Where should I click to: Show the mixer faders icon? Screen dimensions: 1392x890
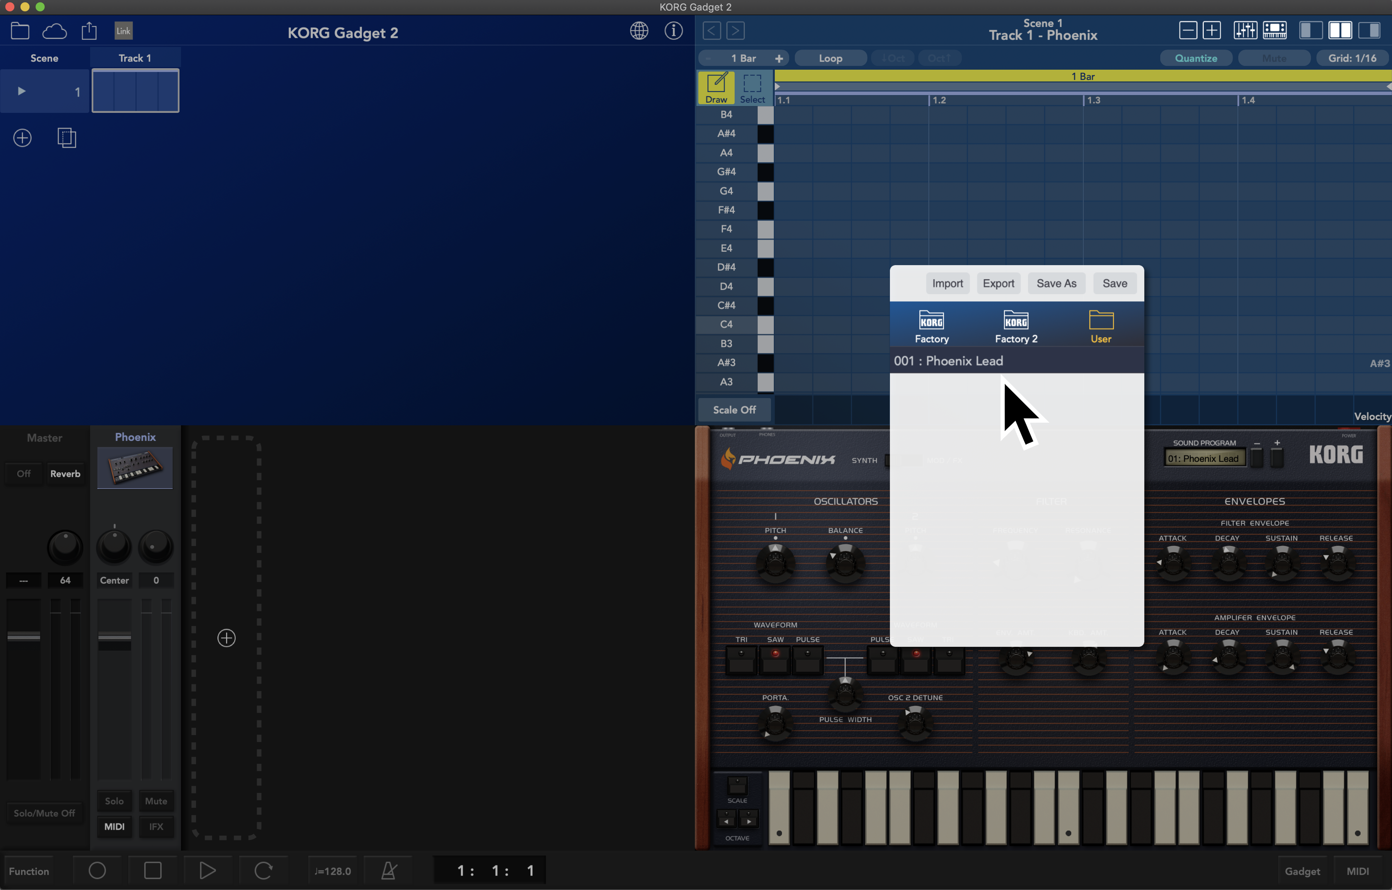(1245, 30)
